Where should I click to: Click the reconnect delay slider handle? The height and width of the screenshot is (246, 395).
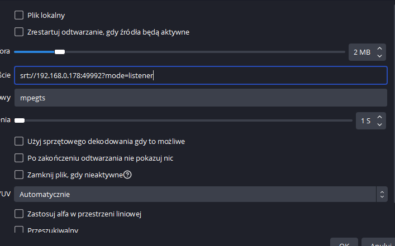(x=20, y=120)
